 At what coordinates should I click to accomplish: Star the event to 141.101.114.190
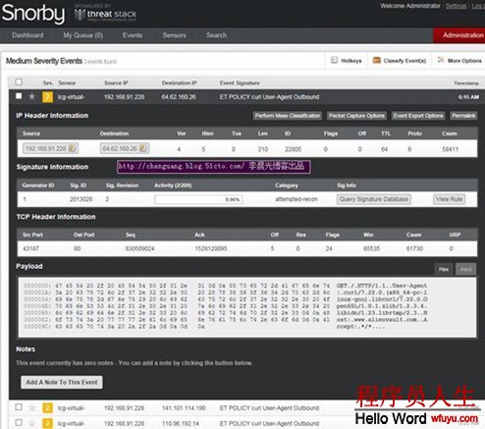[x=31, y=408]
